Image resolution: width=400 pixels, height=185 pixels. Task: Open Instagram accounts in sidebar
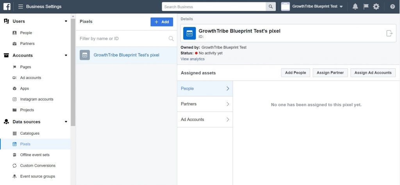37,99
